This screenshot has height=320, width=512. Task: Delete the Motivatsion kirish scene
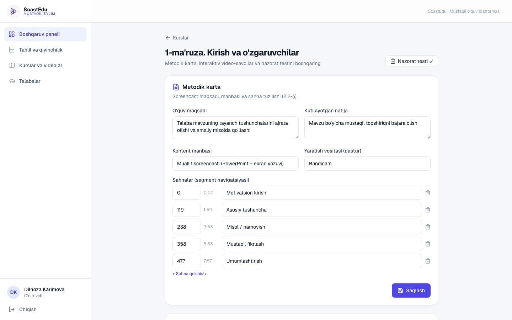(428, 193)
